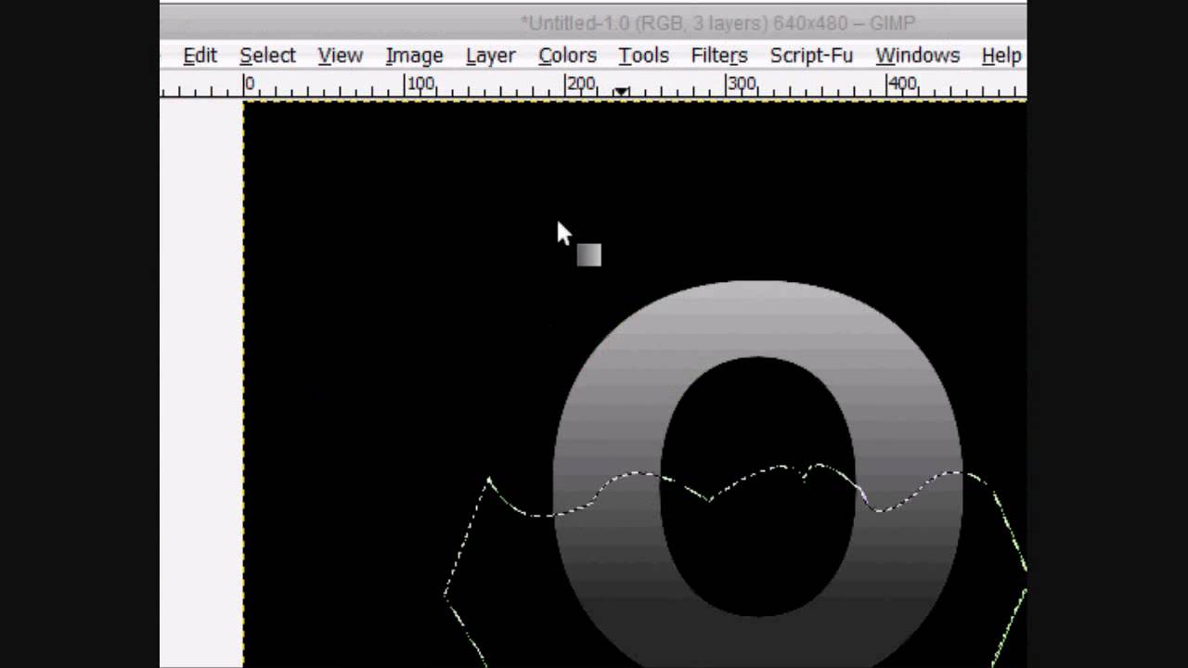
Task: Open the Script-Fu menu
Action: (811, 56)
